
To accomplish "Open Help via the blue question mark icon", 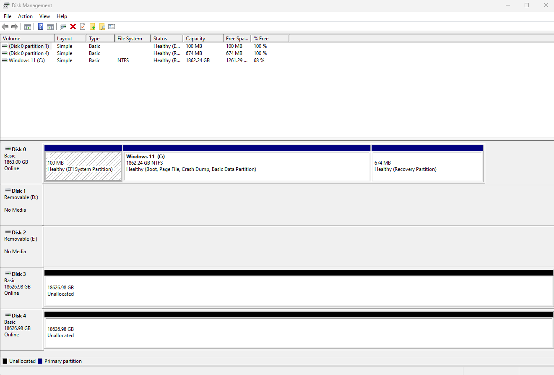I will pyautogui.click(x=41, y=27).
